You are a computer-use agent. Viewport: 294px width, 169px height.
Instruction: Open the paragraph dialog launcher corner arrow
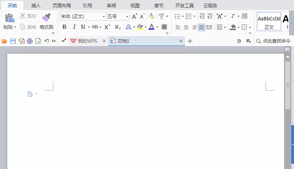(250, 33)
